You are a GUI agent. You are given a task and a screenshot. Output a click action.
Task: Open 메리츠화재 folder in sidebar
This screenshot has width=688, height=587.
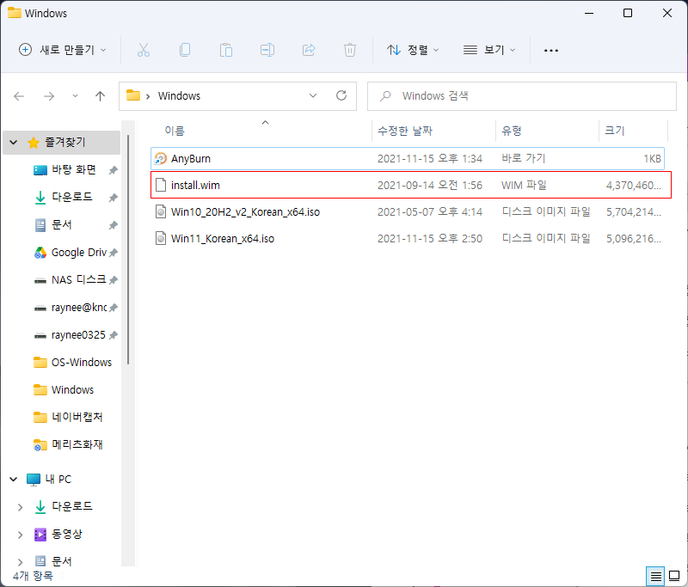point(77,444)
